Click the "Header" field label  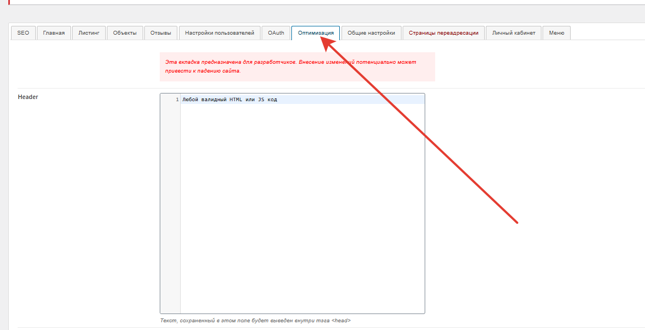point(28,97)
